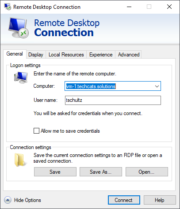The image size is (180, 209).
Task: Save the current connection settings
Action: click(x=55, y=172)
